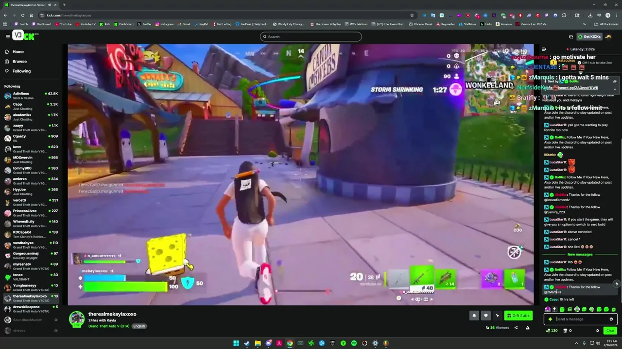Open therealmekaylaxoxo channel name
The width and height of the screenshot is (622, 349).
pos(112,314)
